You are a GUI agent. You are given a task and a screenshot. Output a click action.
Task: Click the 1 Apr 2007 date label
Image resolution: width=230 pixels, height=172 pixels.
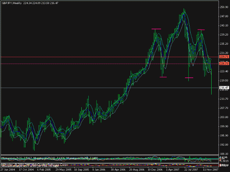pos(173,170)
